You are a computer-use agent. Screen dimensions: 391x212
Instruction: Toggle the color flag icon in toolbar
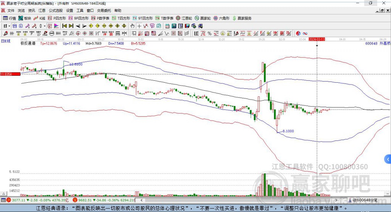tap(57, 26)
